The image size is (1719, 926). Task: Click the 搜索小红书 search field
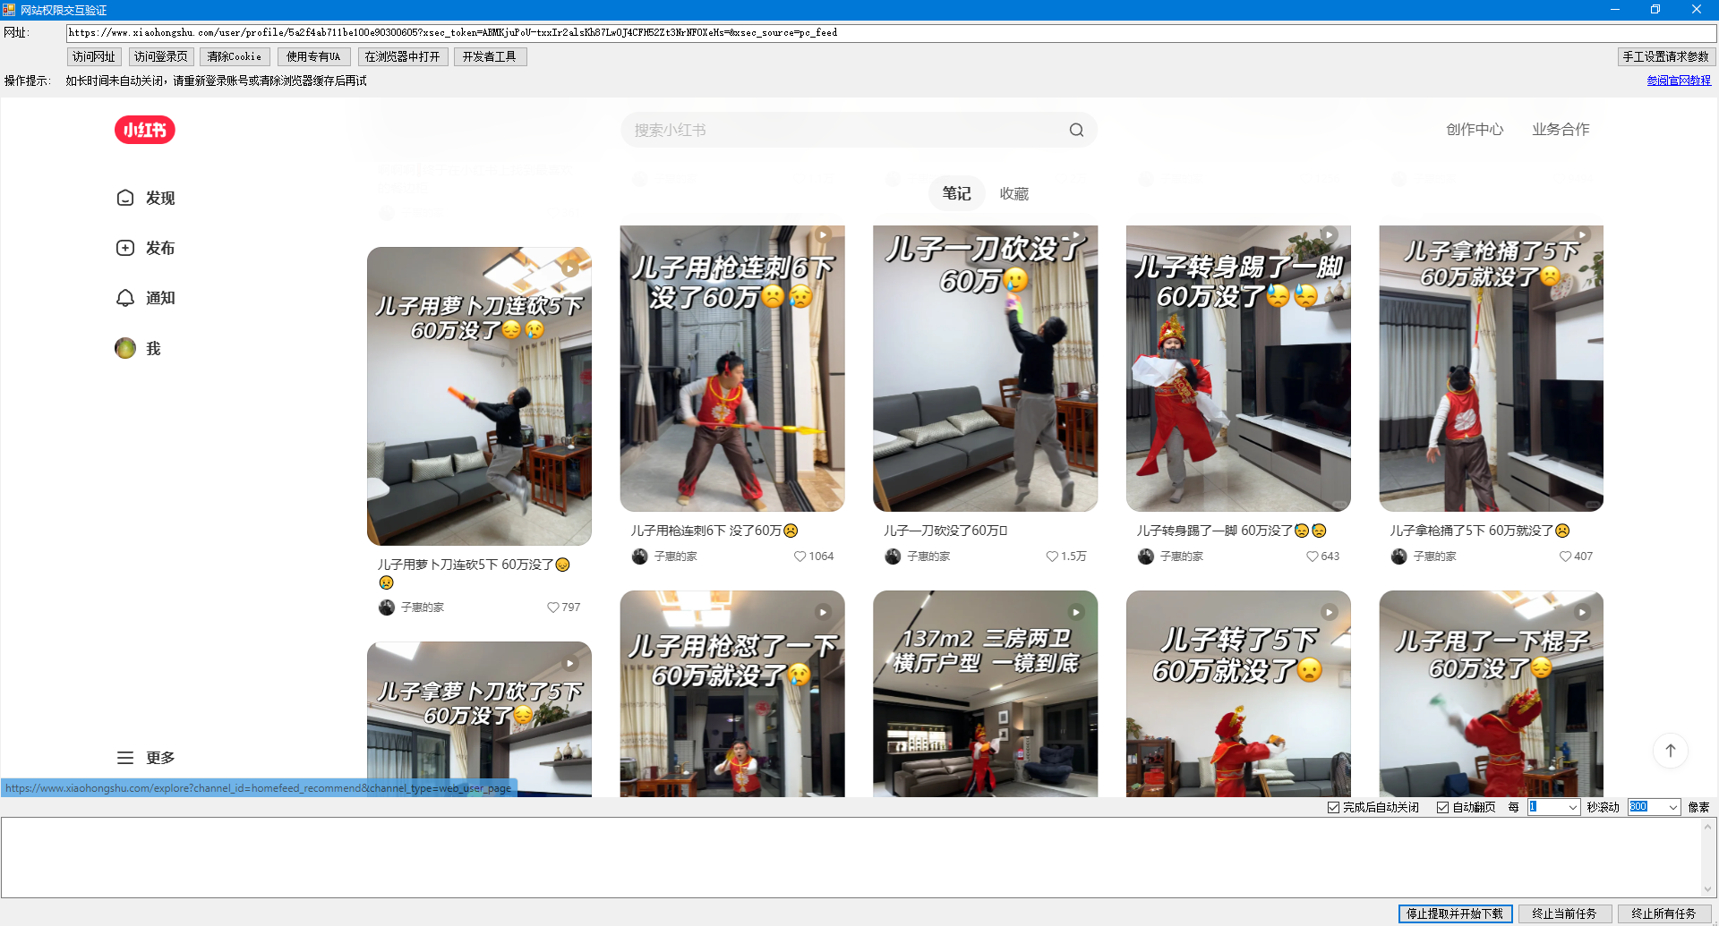(x=842, y=130)
